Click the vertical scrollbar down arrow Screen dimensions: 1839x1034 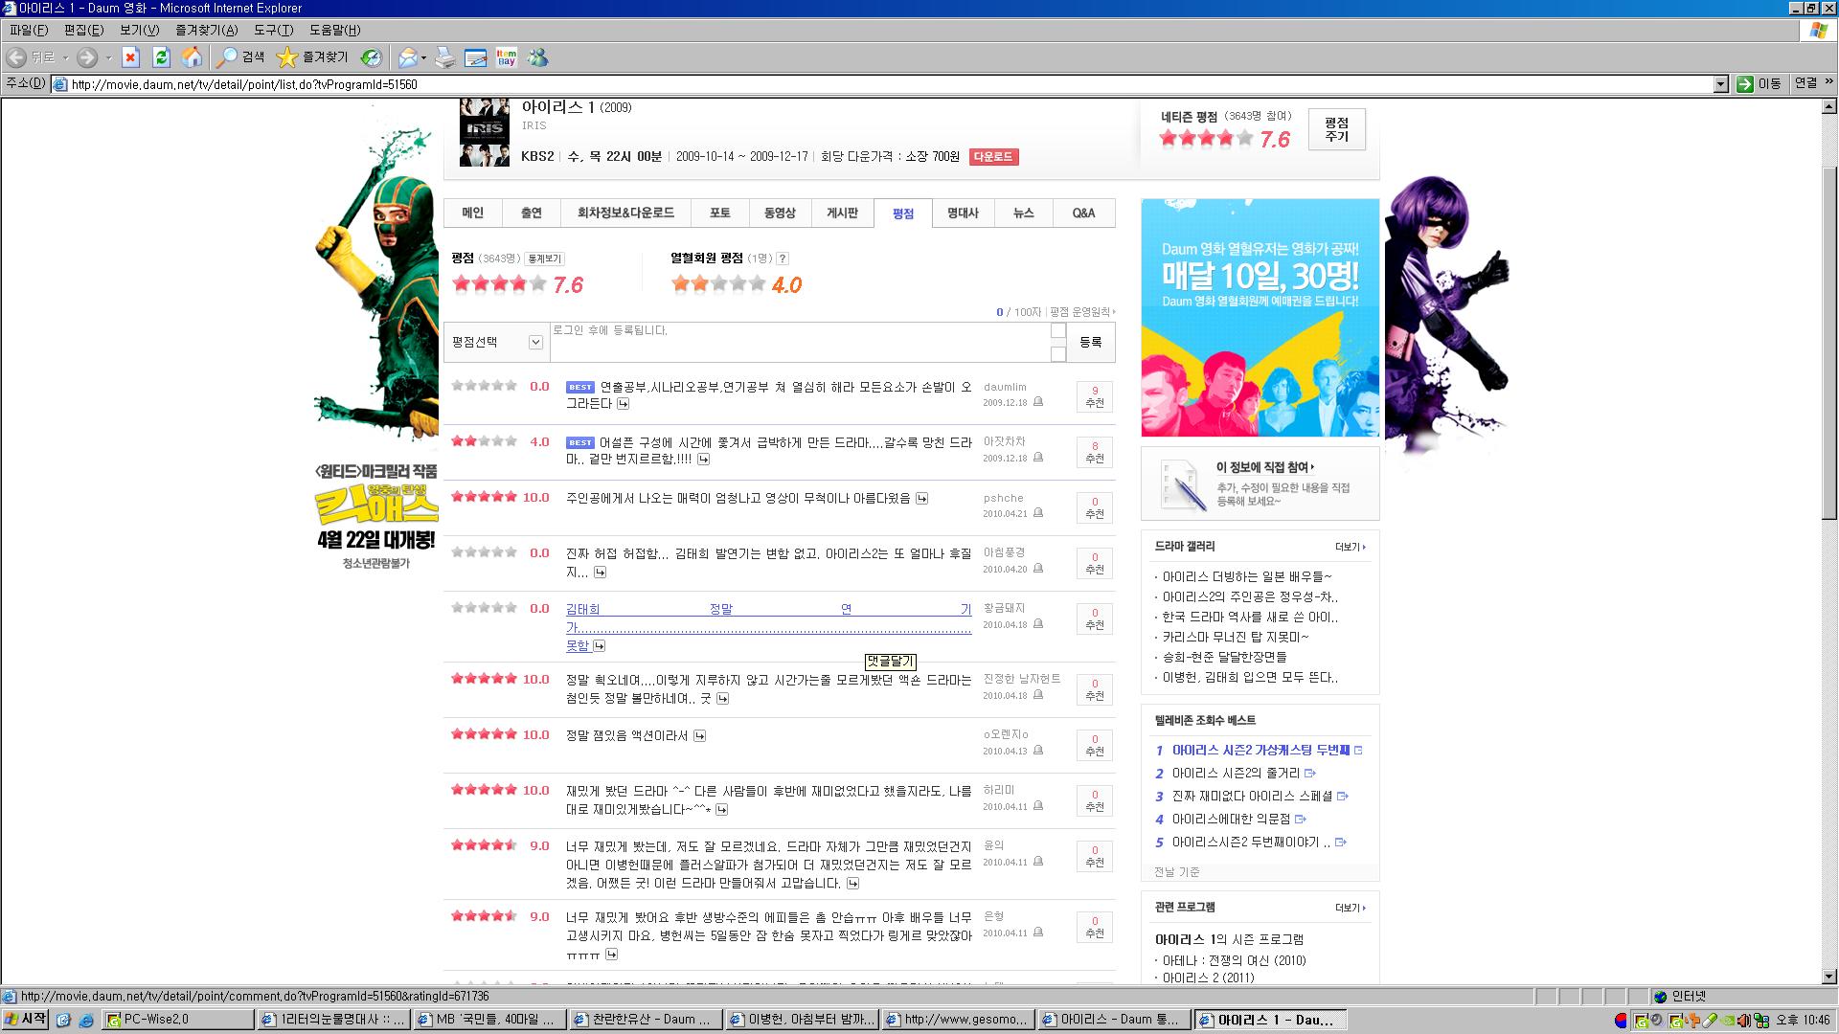click(x=1828, y=977)
